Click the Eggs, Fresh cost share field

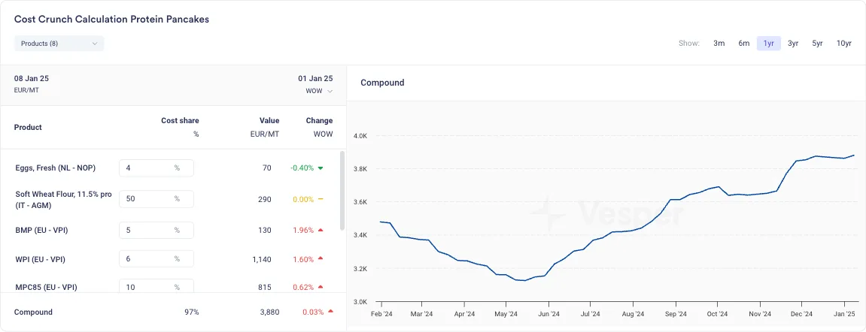pos(156,168)
